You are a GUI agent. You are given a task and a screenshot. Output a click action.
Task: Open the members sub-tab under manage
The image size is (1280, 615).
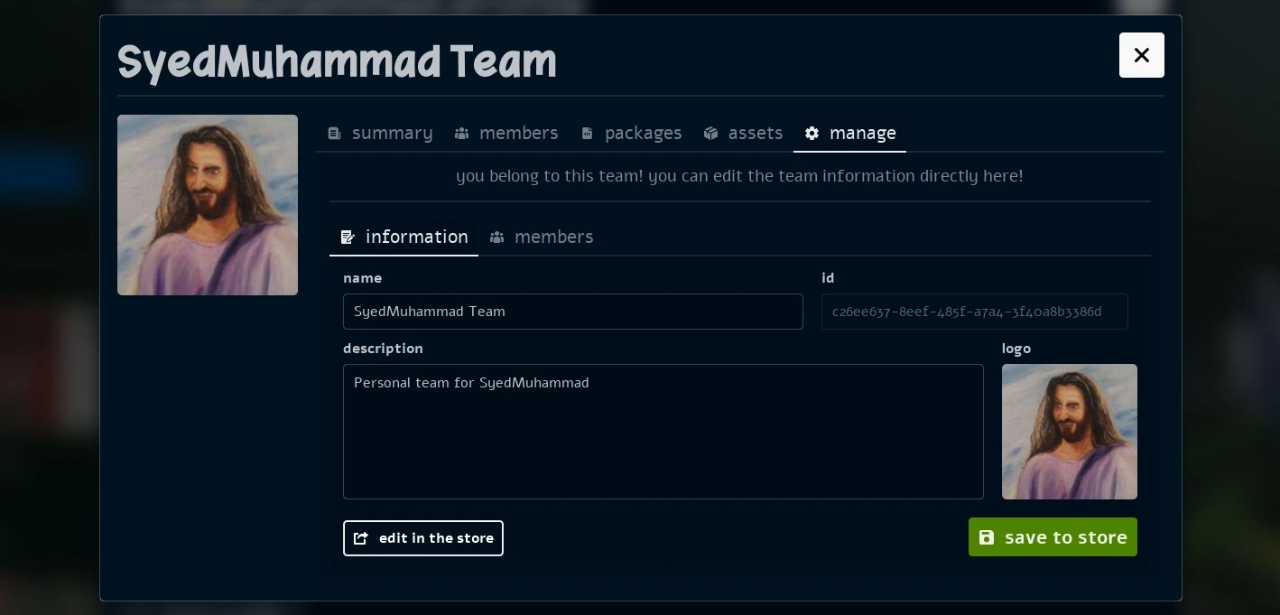[x=552, y=238]
